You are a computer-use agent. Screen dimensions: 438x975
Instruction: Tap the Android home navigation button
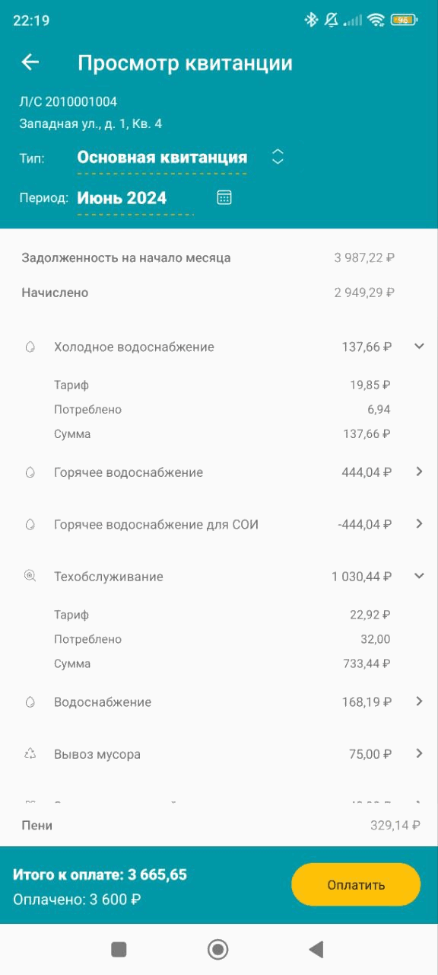click(x=218, y=949)
